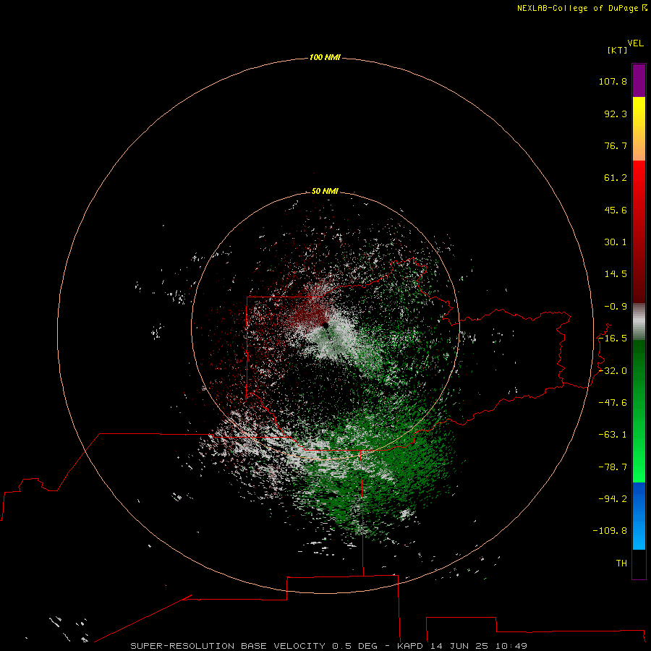Click the 61.2 velocity scale value
The height and width of the screenshot is (651, 651).
(x=616, y=178)
